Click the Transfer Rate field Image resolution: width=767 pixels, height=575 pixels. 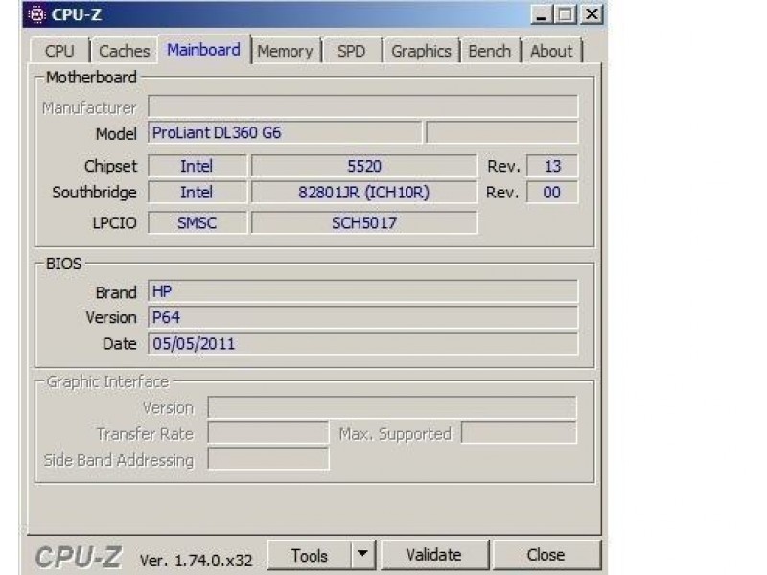(x=268, y=433)
